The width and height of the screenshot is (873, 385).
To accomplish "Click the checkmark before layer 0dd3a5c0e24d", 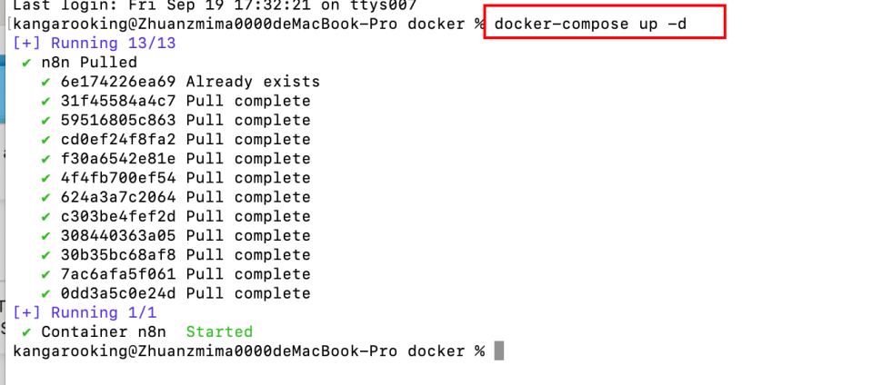I will 45,294.
